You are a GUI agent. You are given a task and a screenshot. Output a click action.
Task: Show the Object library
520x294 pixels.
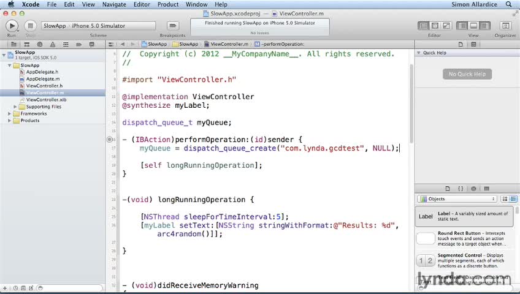(x=473, y=189)
